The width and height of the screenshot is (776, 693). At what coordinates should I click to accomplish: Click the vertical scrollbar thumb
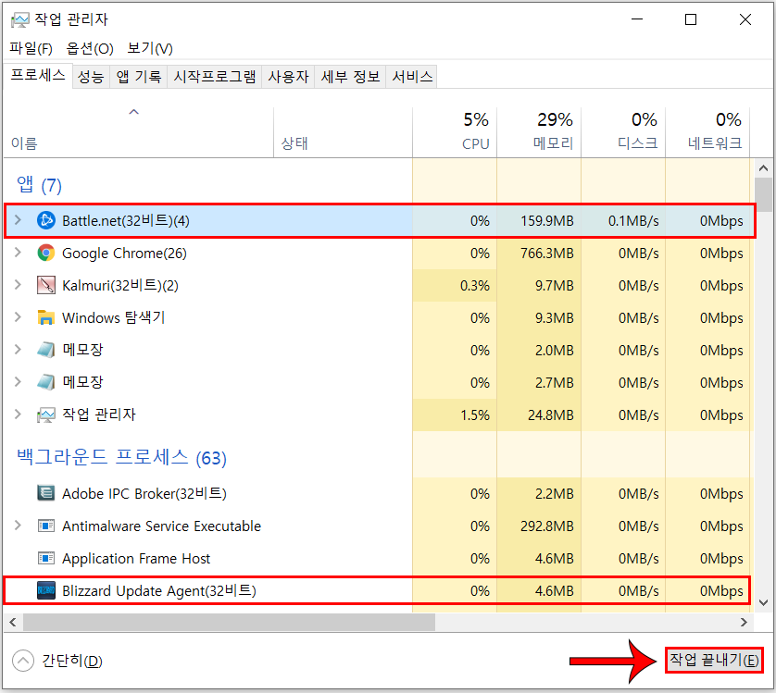click(x=763, y=194)
